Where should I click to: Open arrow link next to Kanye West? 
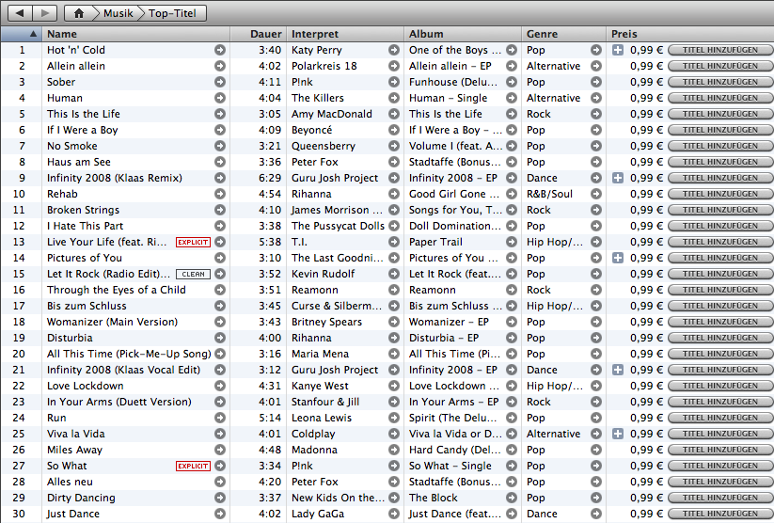394,386
